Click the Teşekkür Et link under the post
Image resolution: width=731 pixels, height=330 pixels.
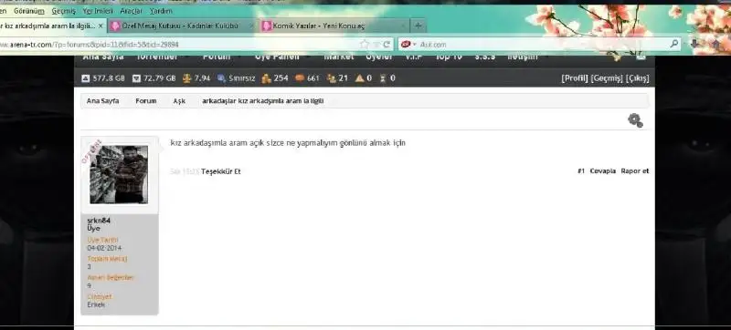(x=221, y=171)
